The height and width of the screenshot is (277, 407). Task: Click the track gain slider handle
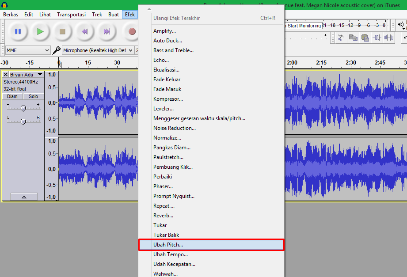click(23, 108)
